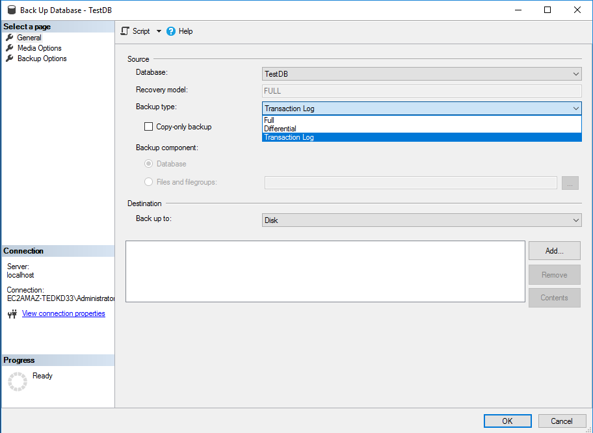Viewport: 593px width, 433px height.
Task: Open the Script dropdown arrow
Action: pyautogui.click(x=159, y=31)
